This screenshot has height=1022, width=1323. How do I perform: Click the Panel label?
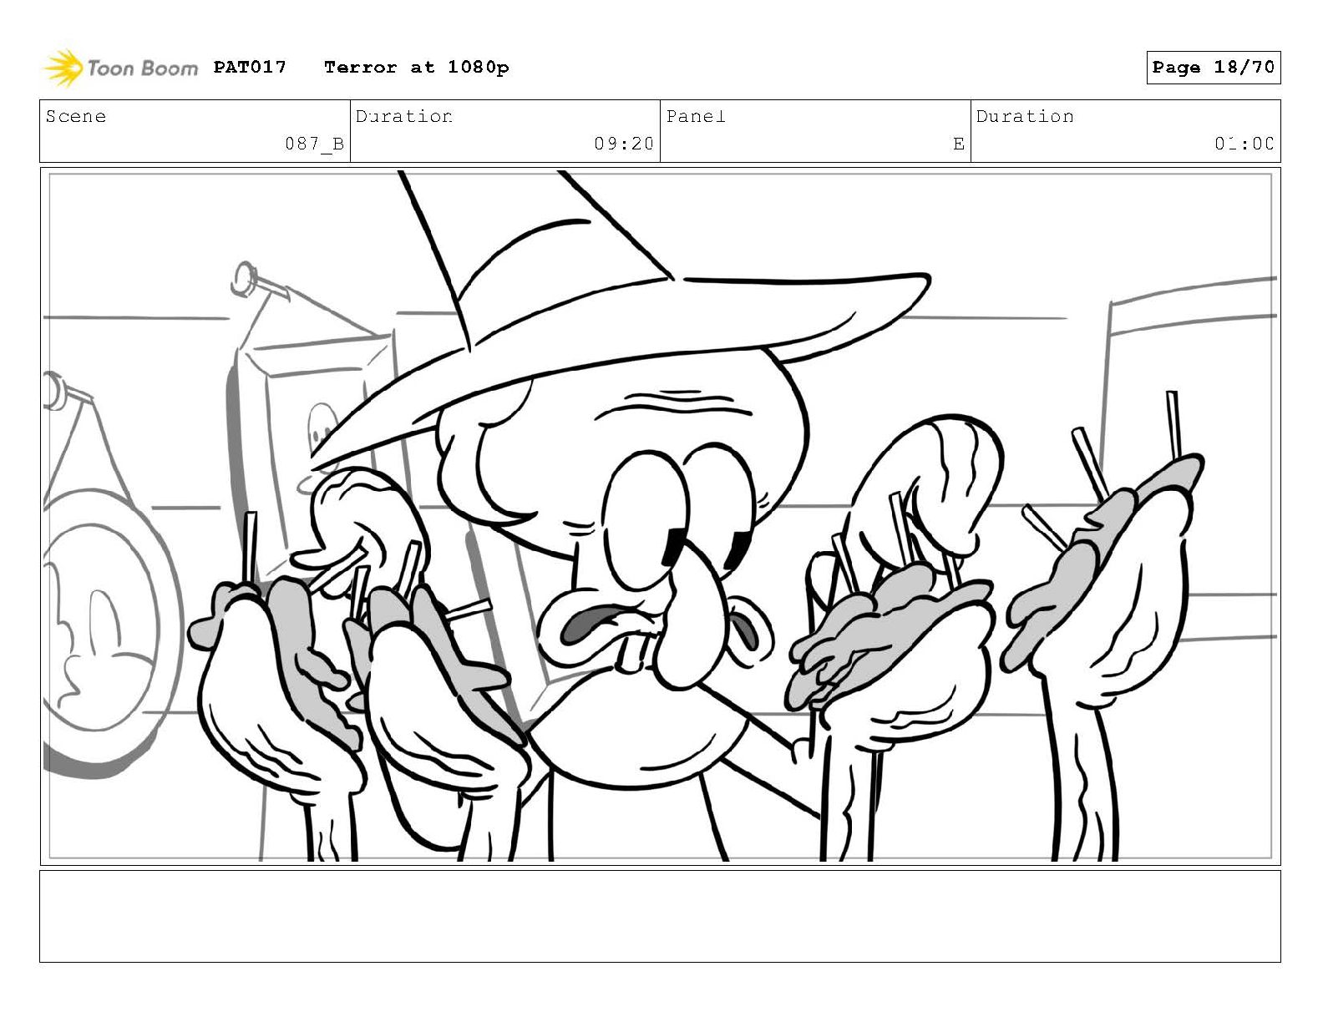pos(696,116)
